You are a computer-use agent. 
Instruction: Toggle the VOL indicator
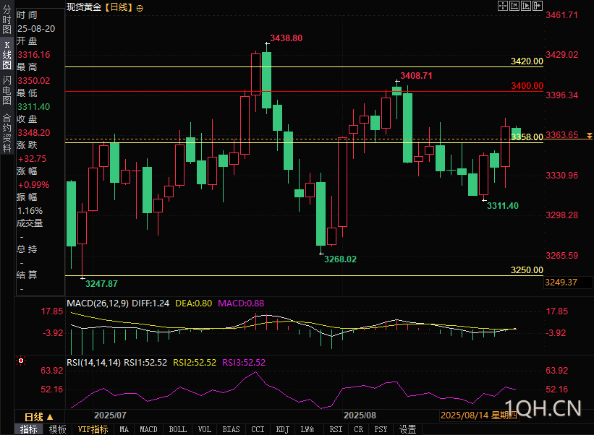pos(205,429)
